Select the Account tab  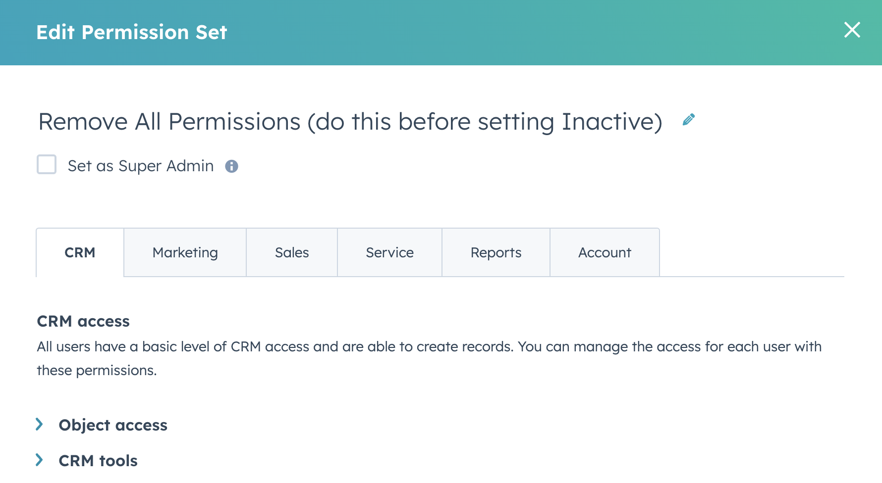[604, 252]
